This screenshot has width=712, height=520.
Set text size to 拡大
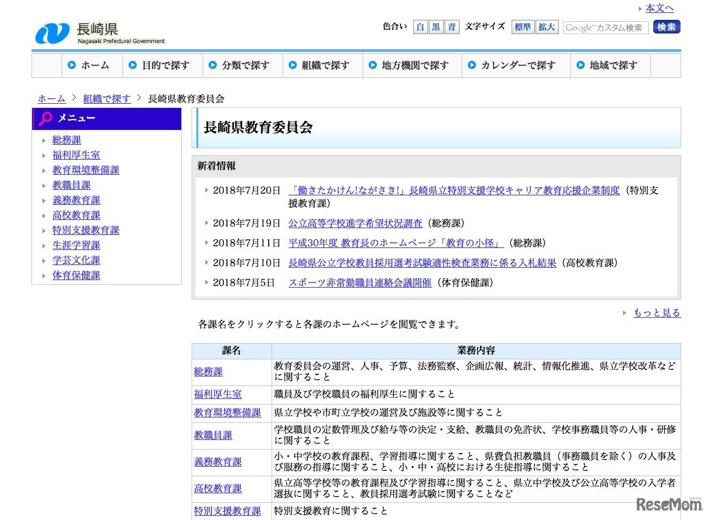(x=546, y=27)
